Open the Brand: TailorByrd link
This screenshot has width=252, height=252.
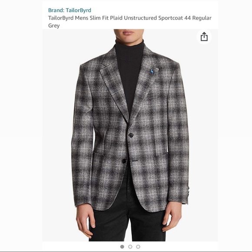click(70, 10)
